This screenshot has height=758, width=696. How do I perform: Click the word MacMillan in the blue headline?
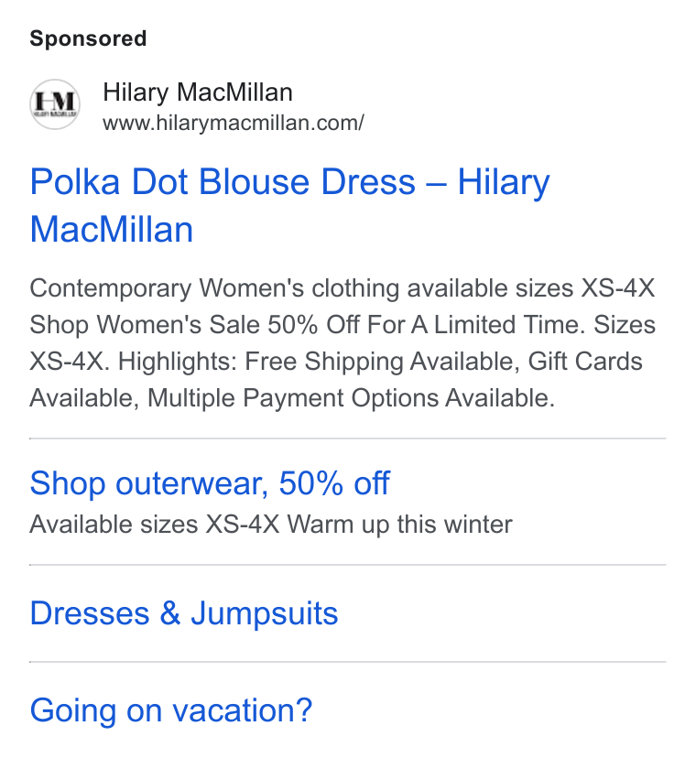(112, 229)
